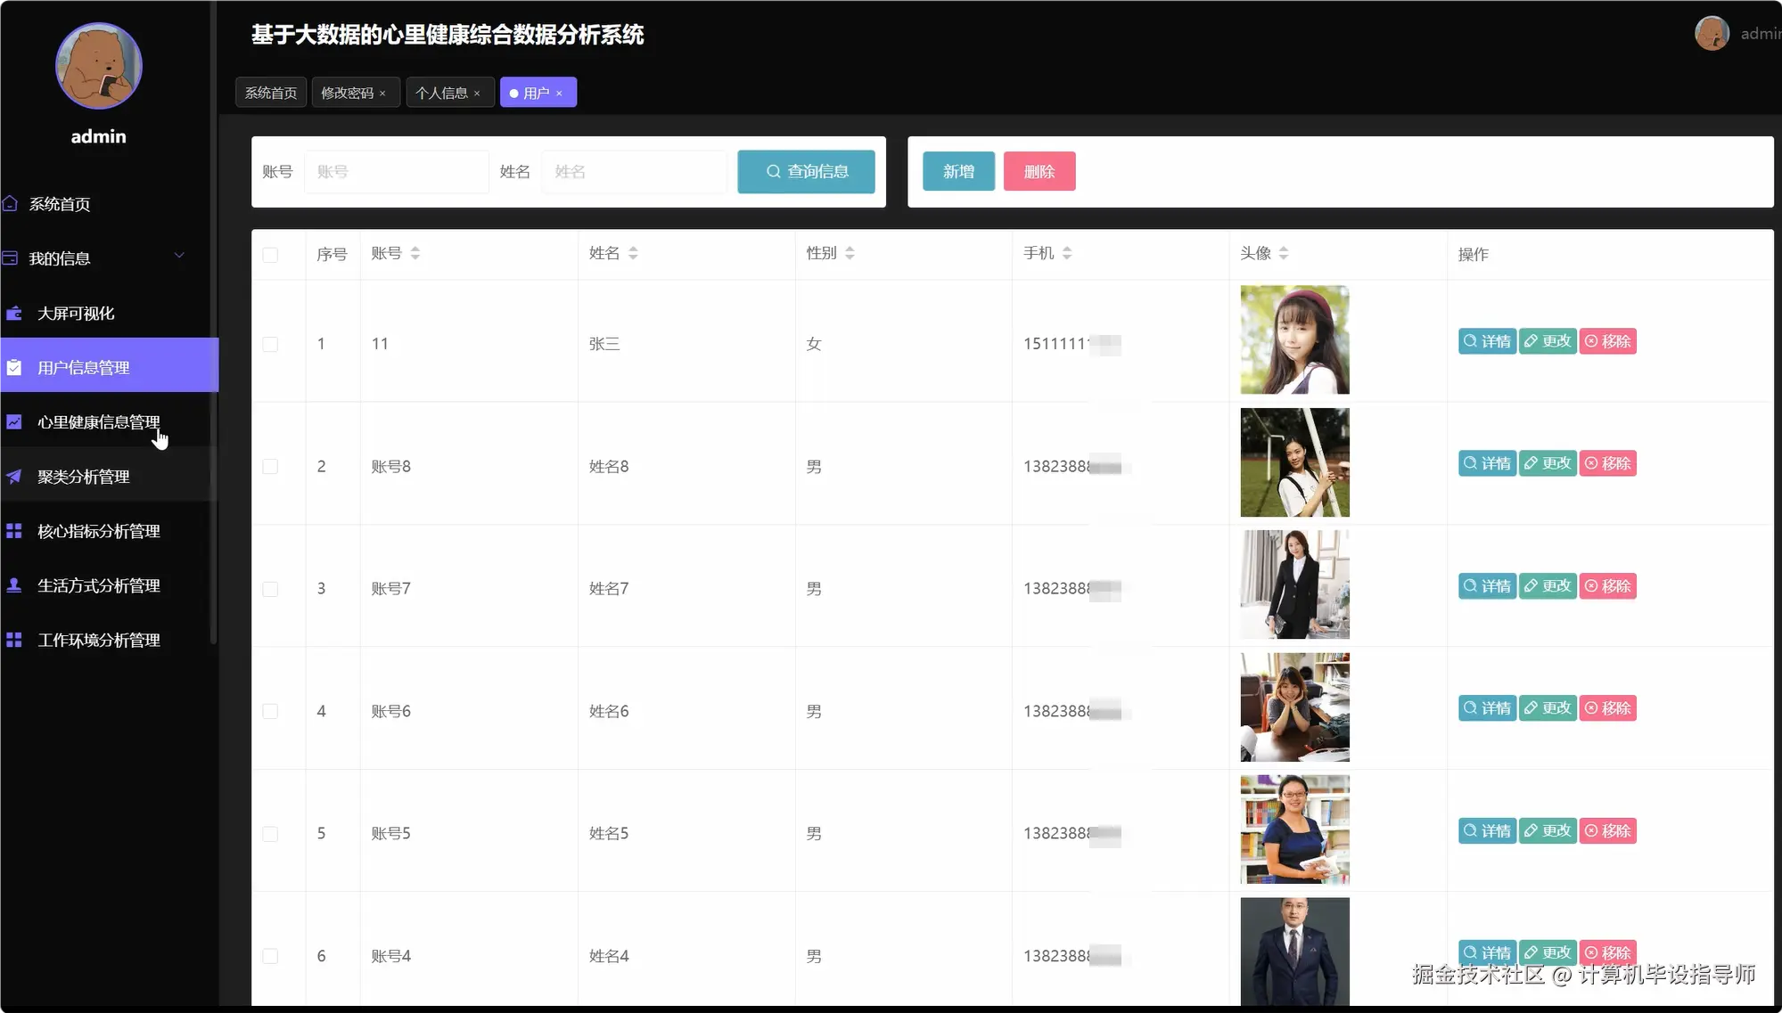Screen dimensions: 1782x1013
Task: Open 账号6's avatar thumbnail
Action: (1294, 707)
